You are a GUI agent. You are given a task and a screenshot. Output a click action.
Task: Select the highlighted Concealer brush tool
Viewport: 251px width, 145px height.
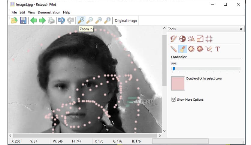(x=183, y=49)
